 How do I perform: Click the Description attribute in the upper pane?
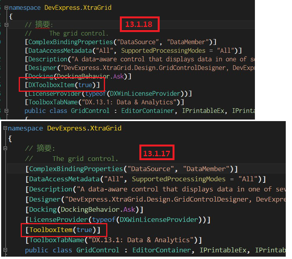(x=48, y=59)
